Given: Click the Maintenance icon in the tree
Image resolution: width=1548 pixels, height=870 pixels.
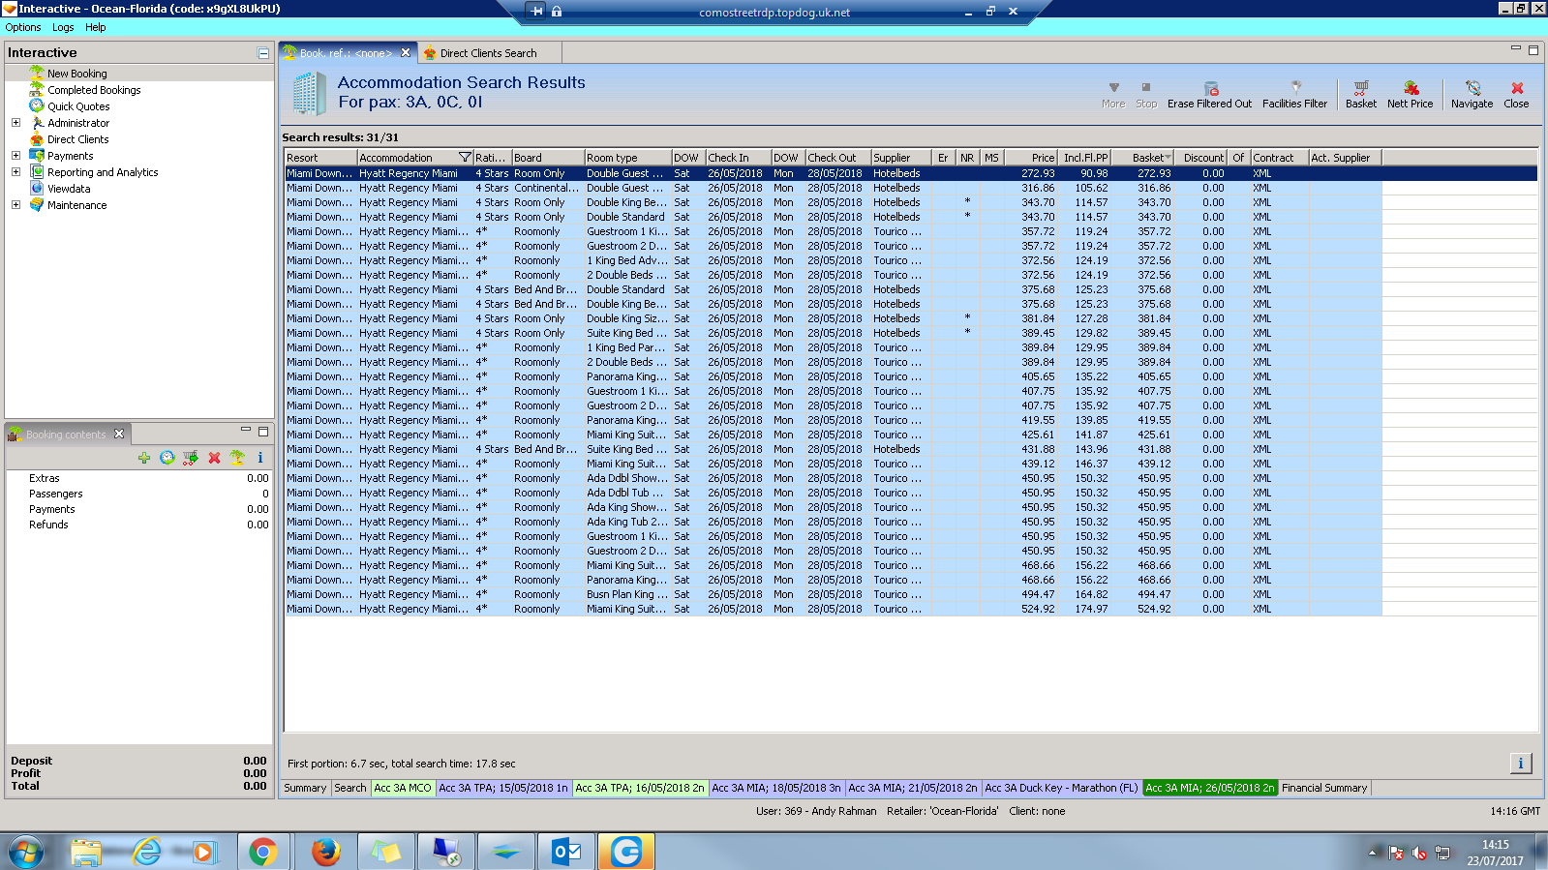Looking at the screenshot, I should tap(37, 205).
